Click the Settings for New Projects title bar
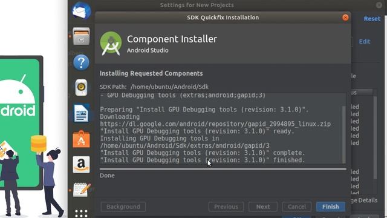Screen dimensions: 387x218 click(x=197, y=5)
